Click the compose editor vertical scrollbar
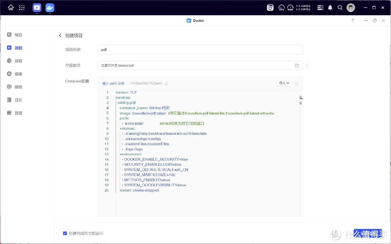 click(300, 103)
